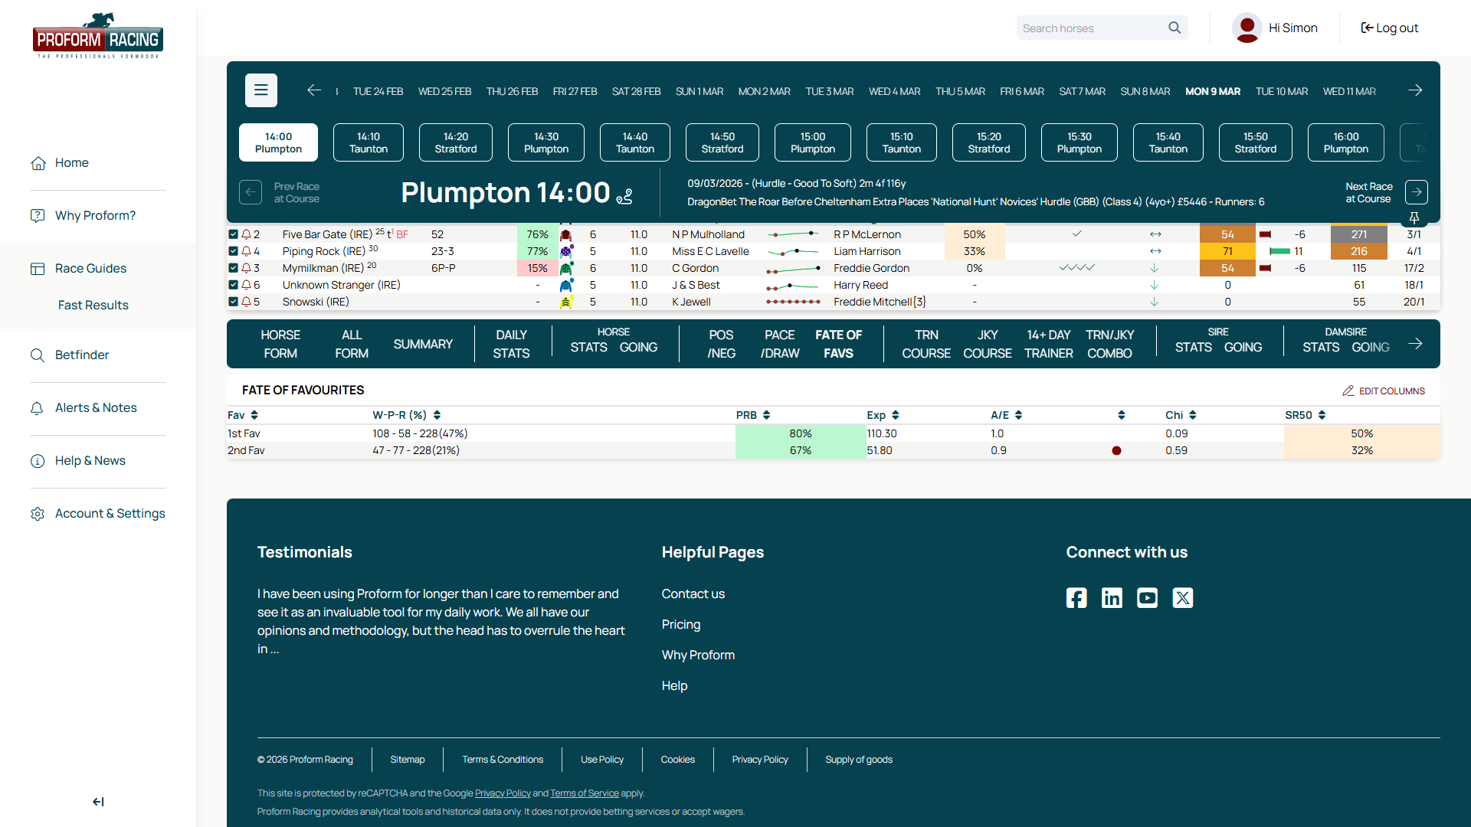The width and height of the screenshot is (1471, 827).
Task: Open the hamburger menu button
Action: click(x=261, y=90)
